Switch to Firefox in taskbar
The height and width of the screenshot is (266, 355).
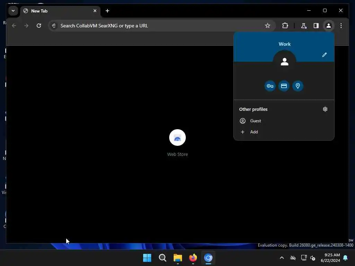(193, 258)
